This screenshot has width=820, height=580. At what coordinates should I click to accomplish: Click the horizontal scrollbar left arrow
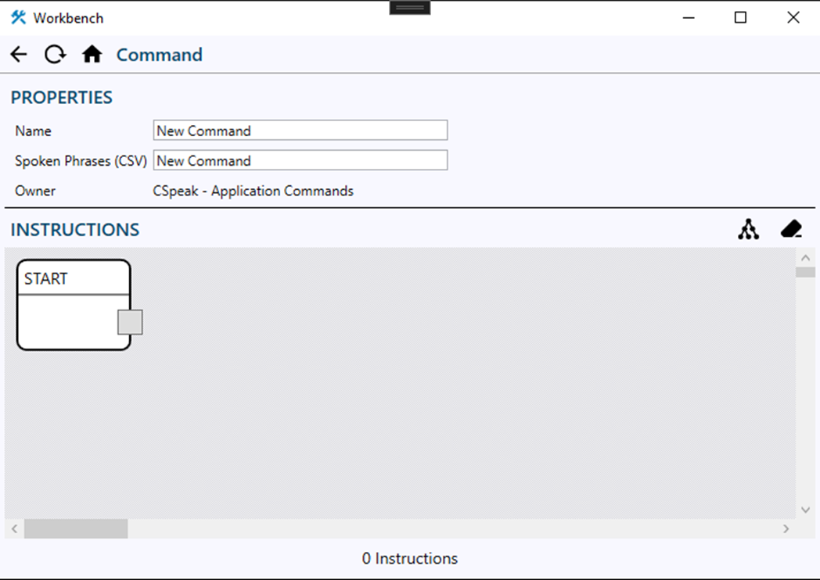tap(14, 529)
